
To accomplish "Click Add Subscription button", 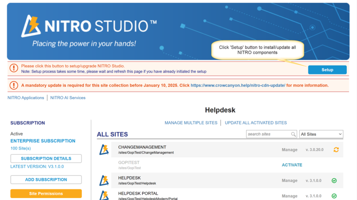I will pos(46,179).
